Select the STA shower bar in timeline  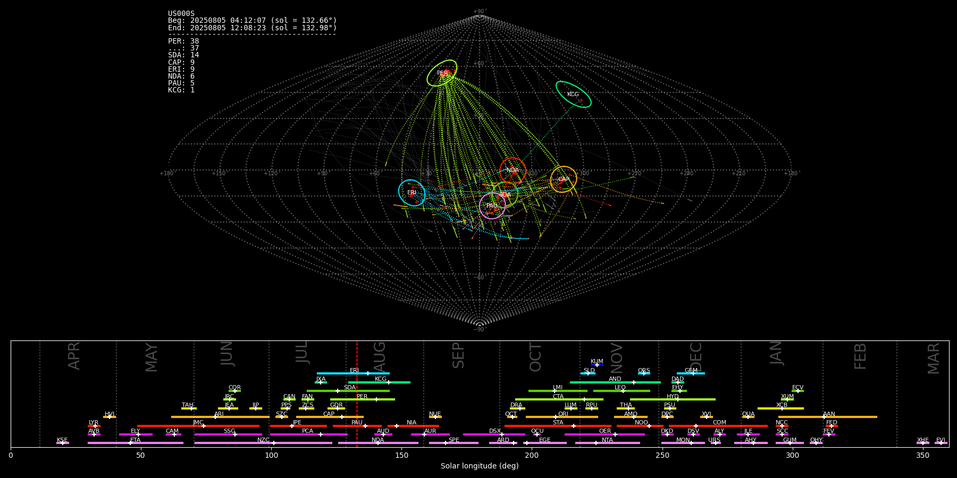(x=558, y=426)
